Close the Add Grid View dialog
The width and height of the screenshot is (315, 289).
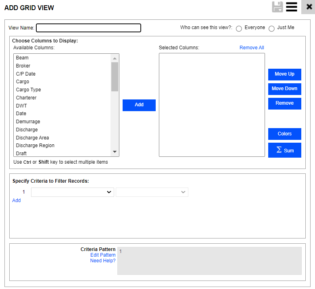click(x=309, y=7)
